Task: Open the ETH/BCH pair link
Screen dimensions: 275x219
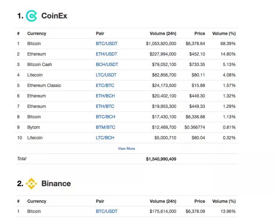Action: coord(105,96)
